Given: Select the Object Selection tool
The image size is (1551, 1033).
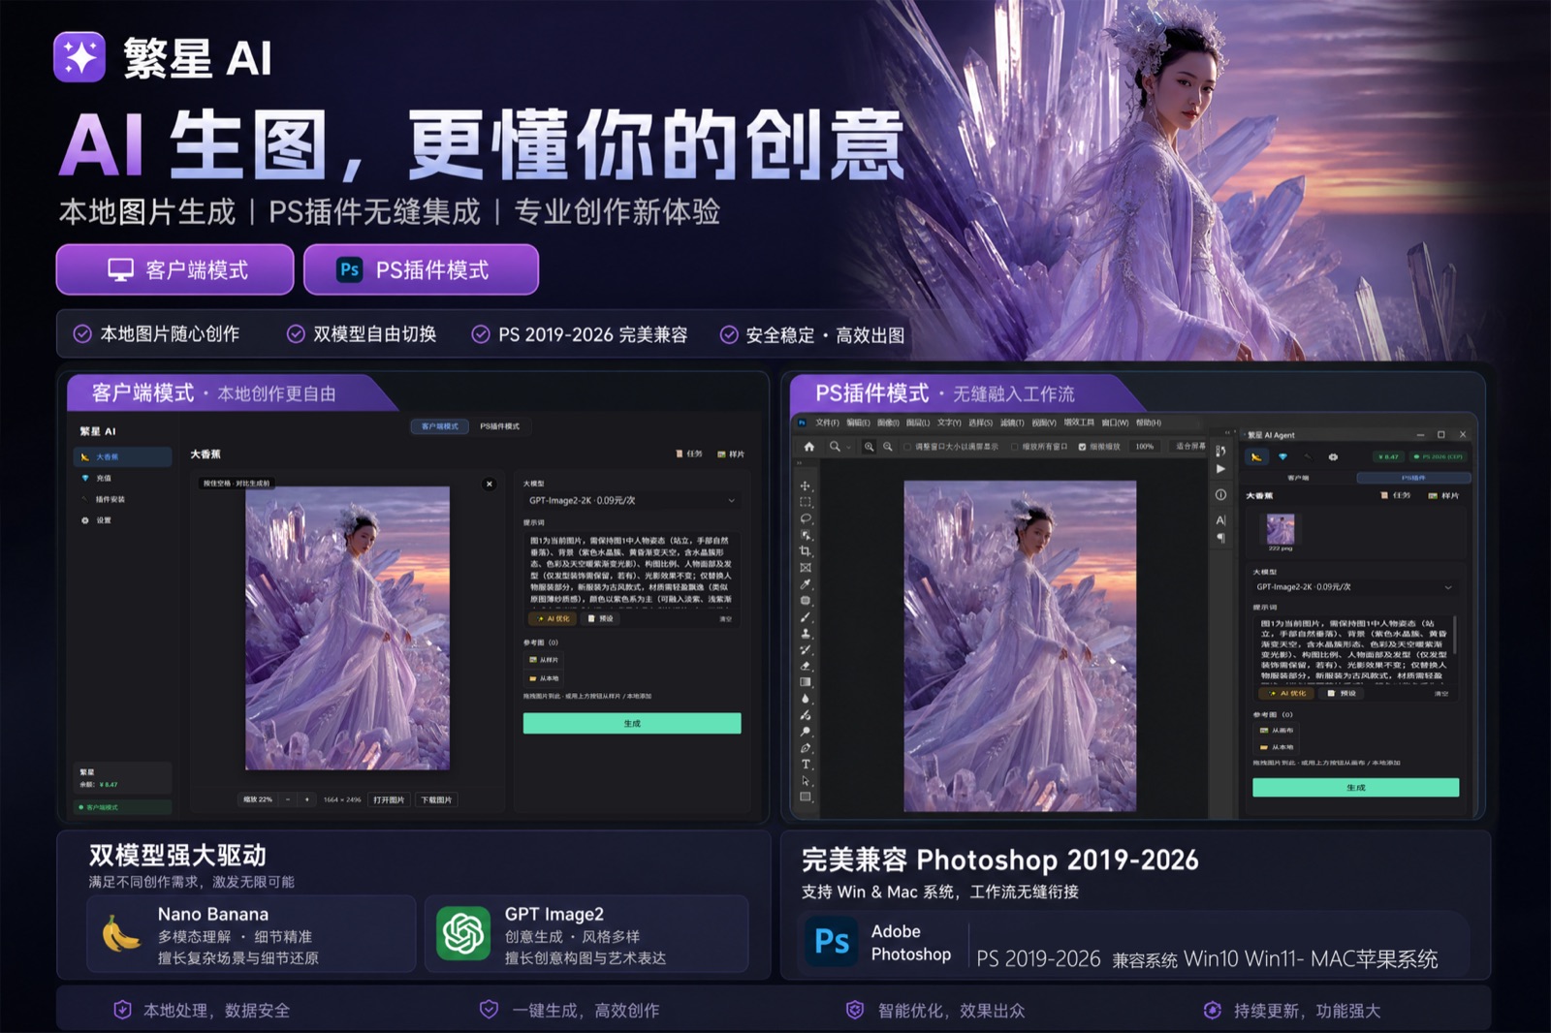Looking at the screenshot, I should (805, 535).
